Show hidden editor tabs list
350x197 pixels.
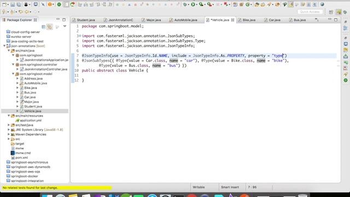(317, 20)
